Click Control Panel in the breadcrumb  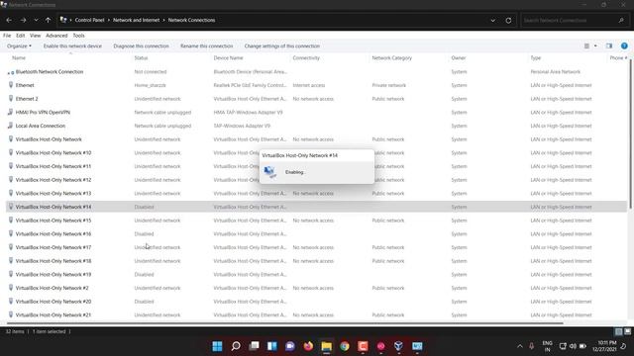89,20
